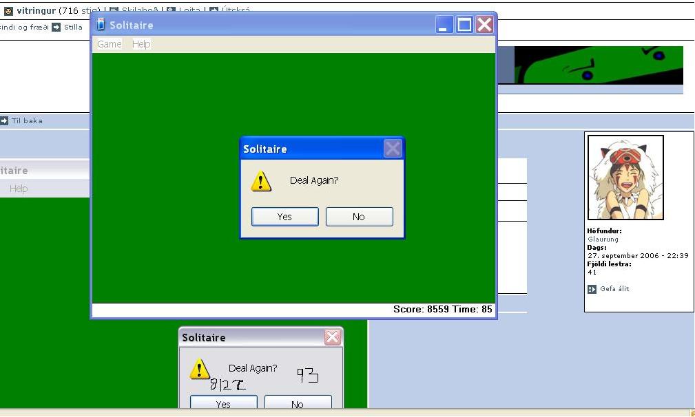Click the arrow icon beside Stilla
The width and height of the screenshot is (695, 417).
pos(56,27)
